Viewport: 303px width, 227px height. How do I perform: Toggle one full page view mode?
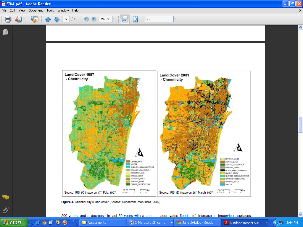136,19
